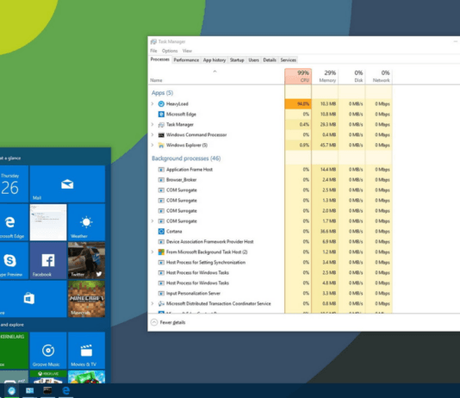Sort by the Name column header

(x=216, y=77)
